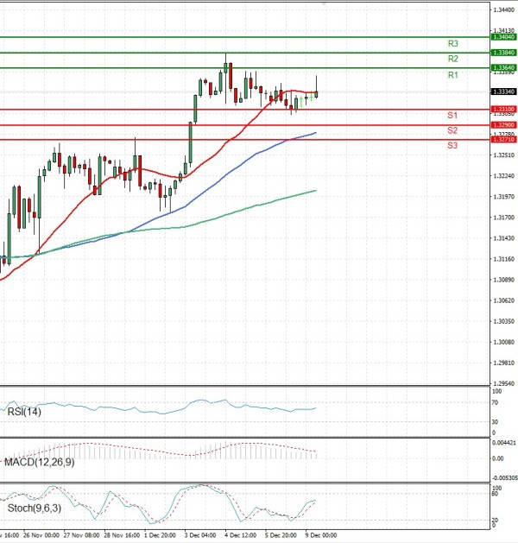Select the S3 support label
Screen dimensions: 518x543
point(452,146)
